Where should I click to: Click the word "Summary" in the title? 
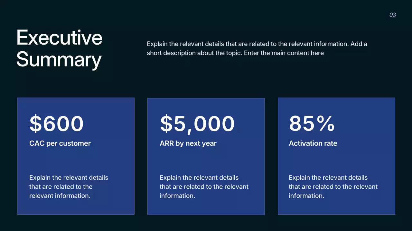point(59,59)
